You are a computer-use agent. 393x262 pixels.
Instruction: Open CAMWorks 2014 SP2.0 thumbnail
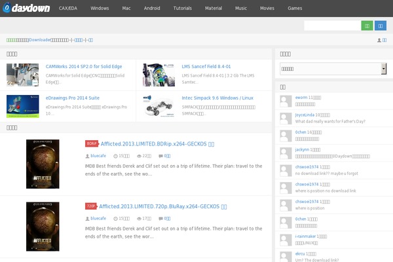tap(23, 74)
